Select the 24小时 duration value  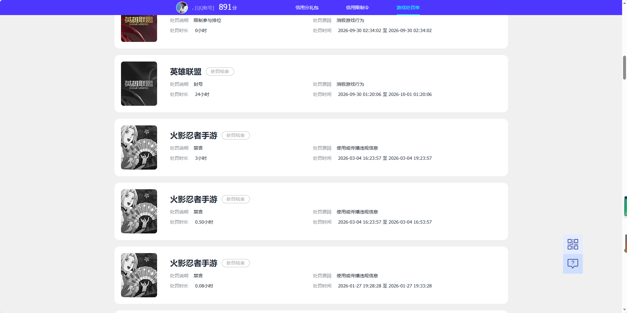click(x=202, y=94)
